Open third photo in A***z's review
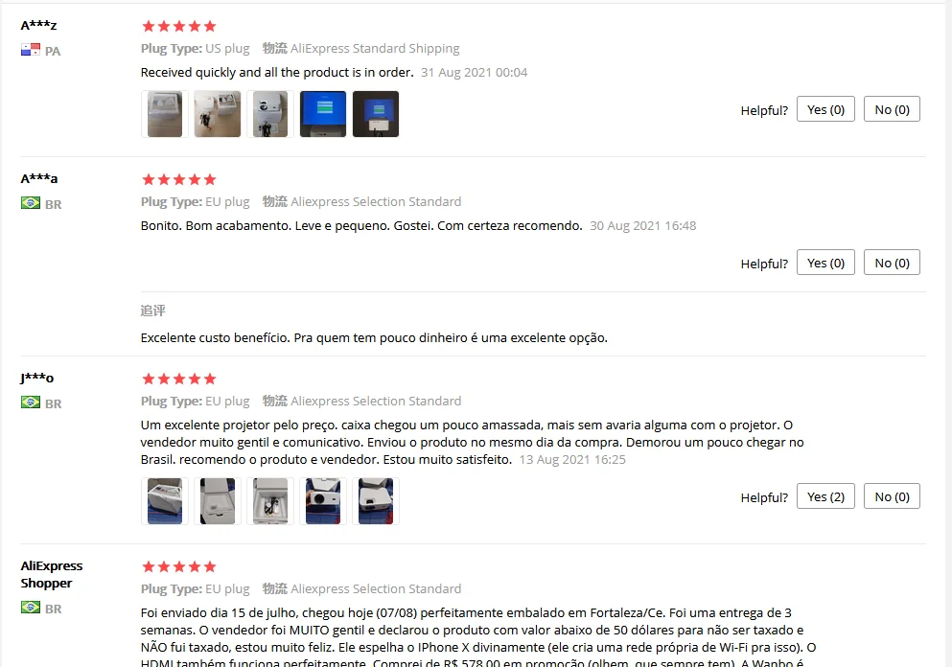 point(270,114)
